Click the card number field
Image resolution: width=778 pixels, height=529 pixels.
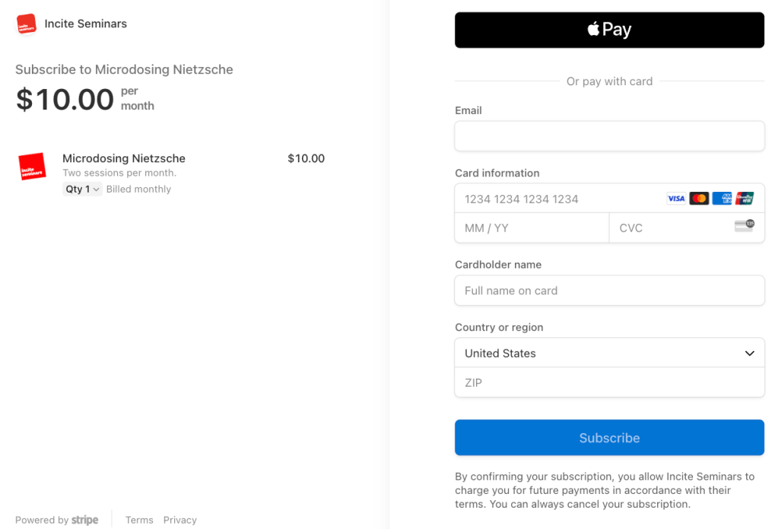click(x=559, y=199)
